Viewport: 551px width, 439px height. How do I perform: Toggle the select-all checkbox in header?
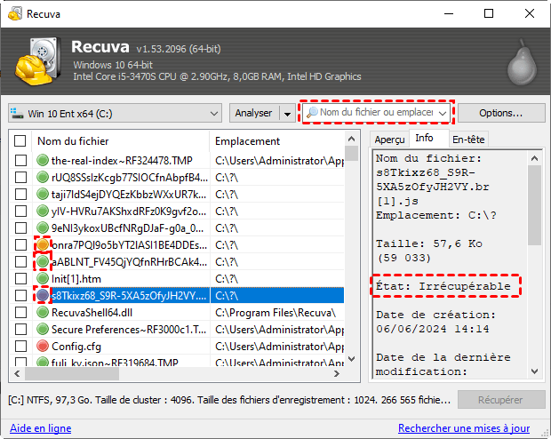[x=20, y=141]
